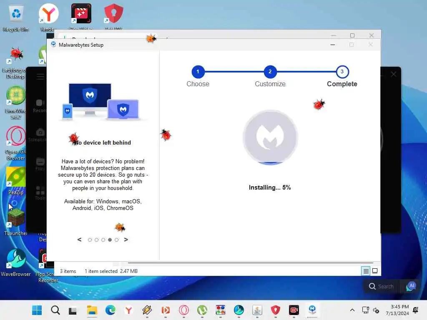Close the dark iTop window behind
427x320 pixels.
[x=394, y=74]
